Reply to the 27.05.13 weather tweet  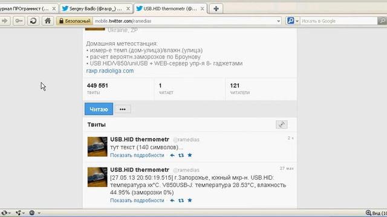[172, 201]
